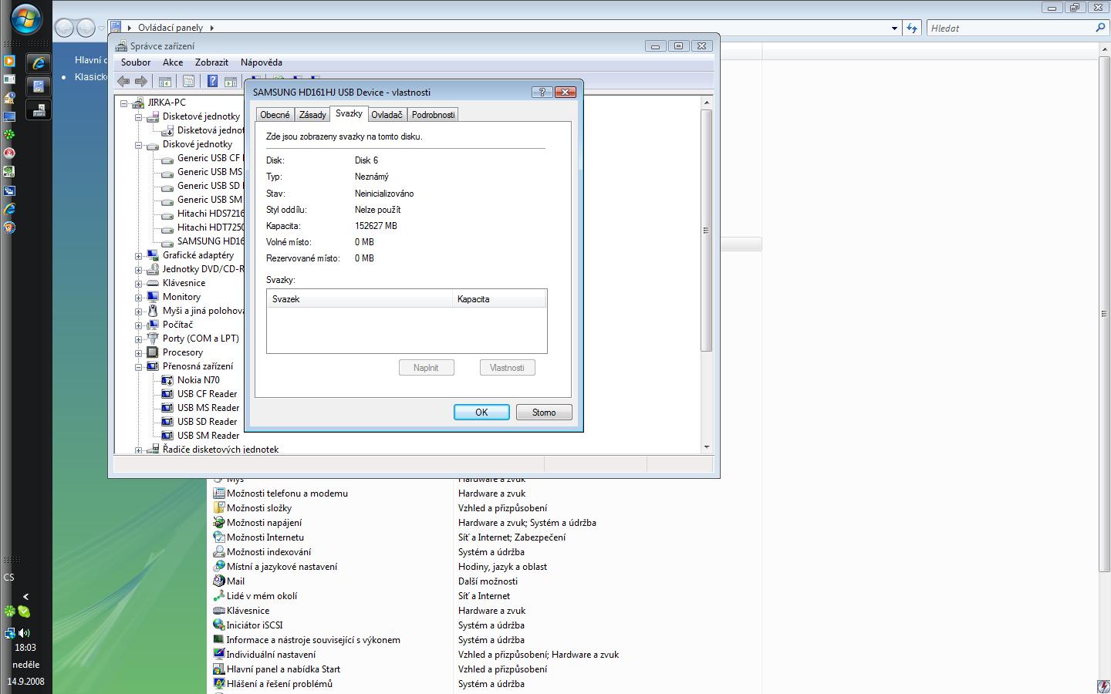Open Místní a jazykové nastavení
This screenshot has height=694, width=1111.
coord(282,567)
